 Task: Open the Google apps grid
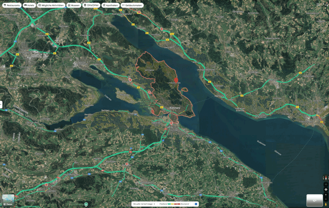pyautogui.click(x=318, y=5)
